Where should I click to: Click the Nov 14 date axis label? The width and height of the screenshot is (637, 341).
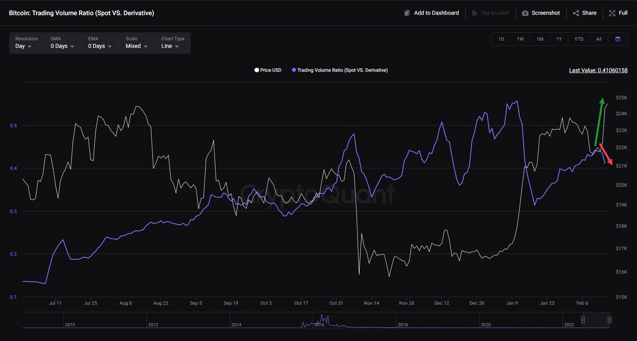coord(371,303)
